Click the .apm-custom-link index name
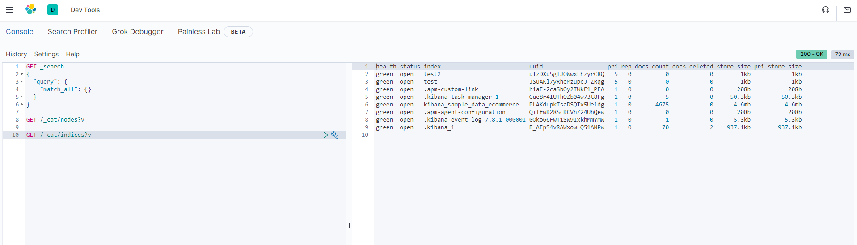This screenshot has height=245, width=857. (x=451, y=89)
